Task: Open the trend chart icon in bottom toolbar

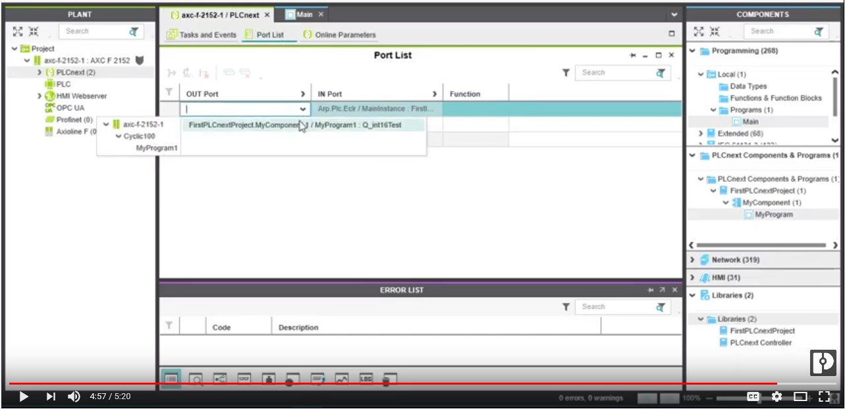Action: [x=341, y=379]
